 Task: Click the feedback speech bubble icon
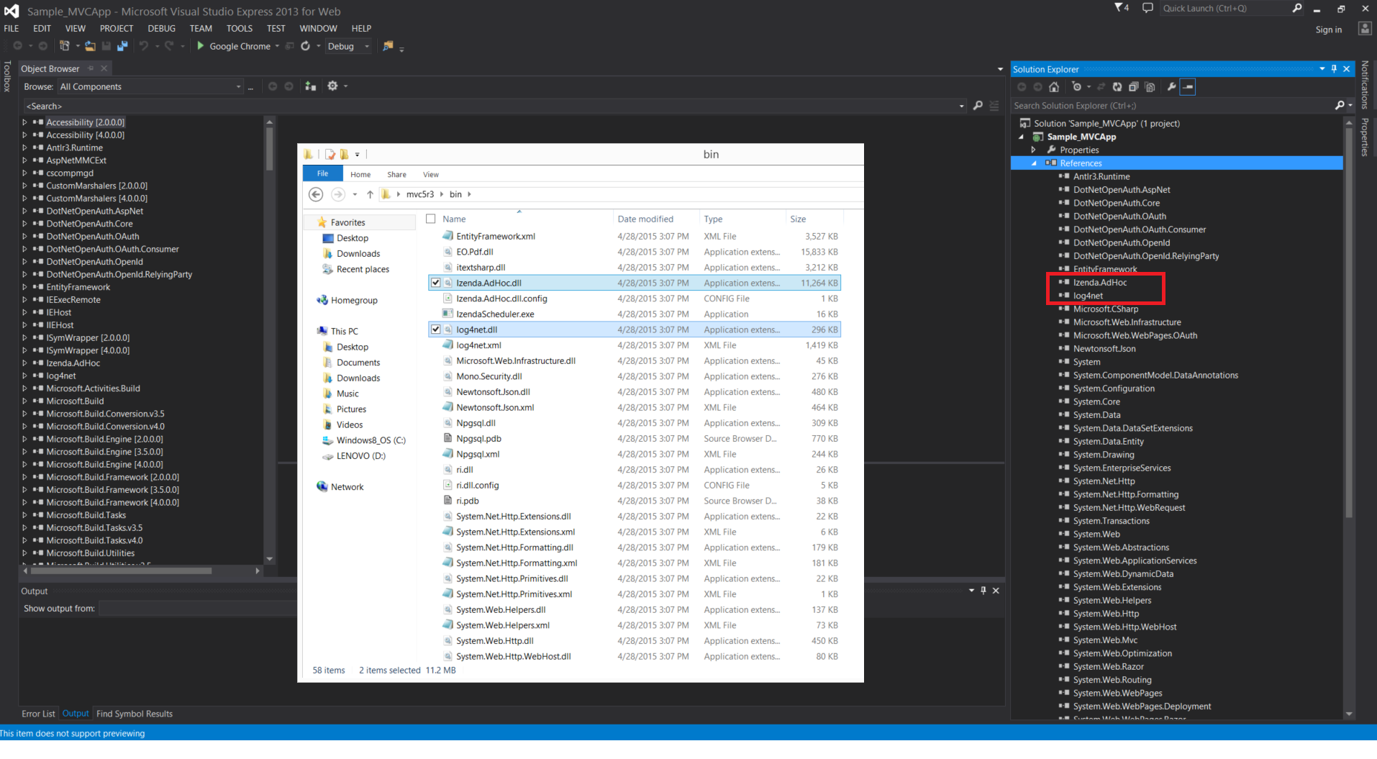(x=1147, y=8)
